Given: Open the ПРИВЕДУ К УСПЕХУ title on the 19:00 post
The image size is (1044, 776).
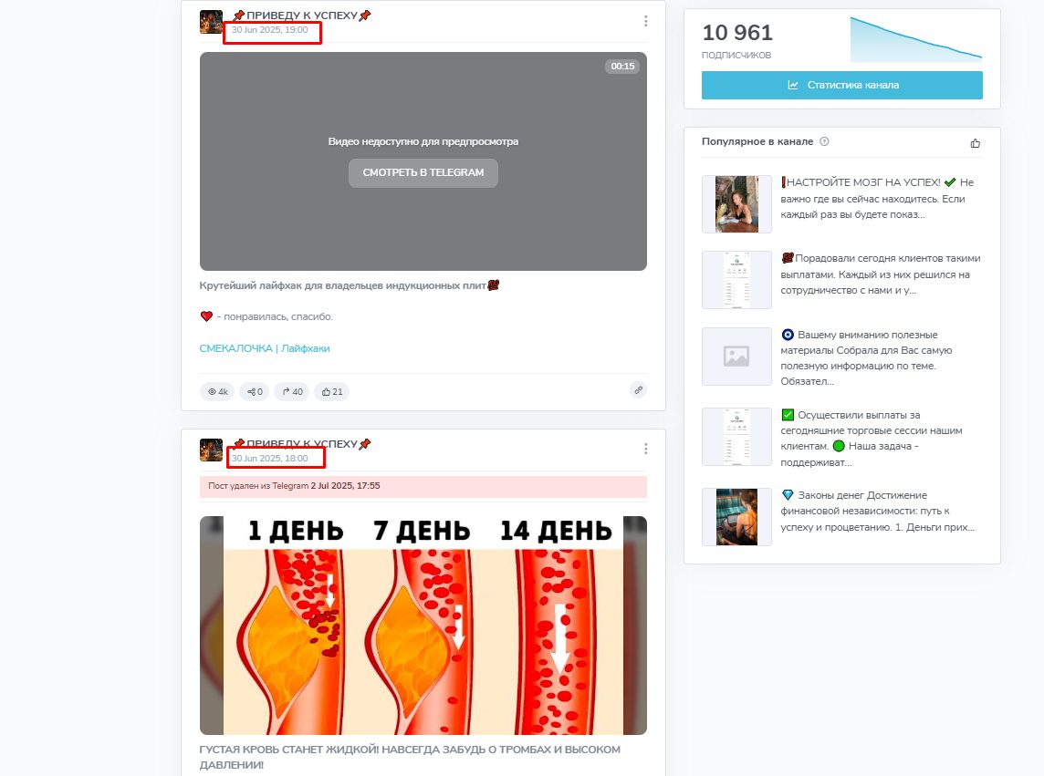Looking at the screenshot, I should 302,16.
